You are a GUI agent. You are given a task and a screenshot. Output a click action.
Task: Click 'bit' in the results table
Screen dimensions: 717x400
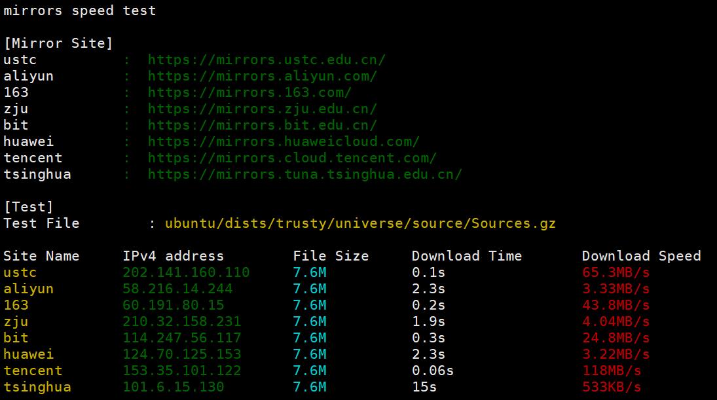point(16,338)
